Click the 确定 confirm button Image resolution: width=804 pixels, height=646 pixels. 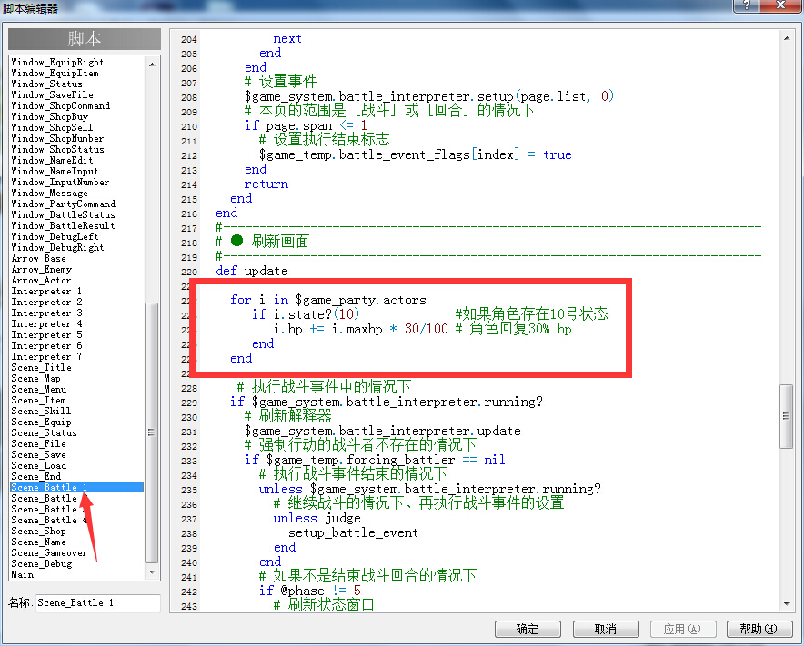point(528,629)
